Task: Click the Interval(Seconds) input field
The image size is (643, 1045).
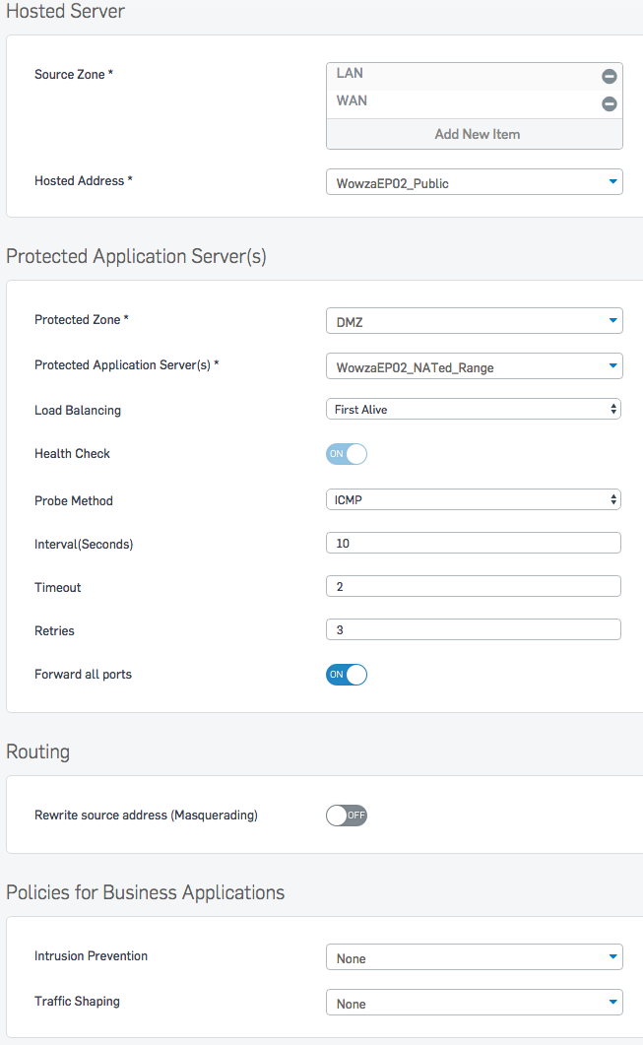Action: tap(474, 543)
